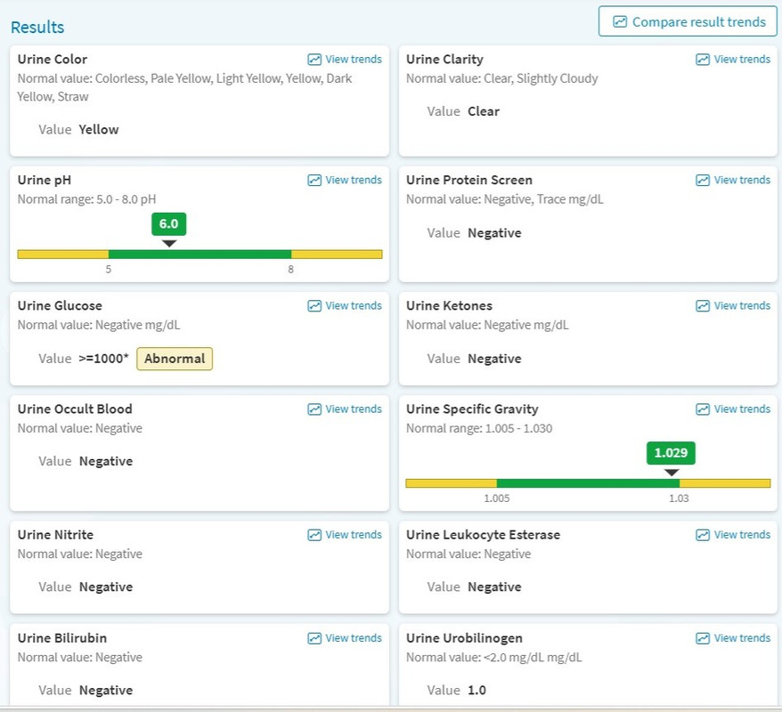The image size is (782, 712).
Task: Click View trends link for Urine pH
Action: click(x=354, y=180)
